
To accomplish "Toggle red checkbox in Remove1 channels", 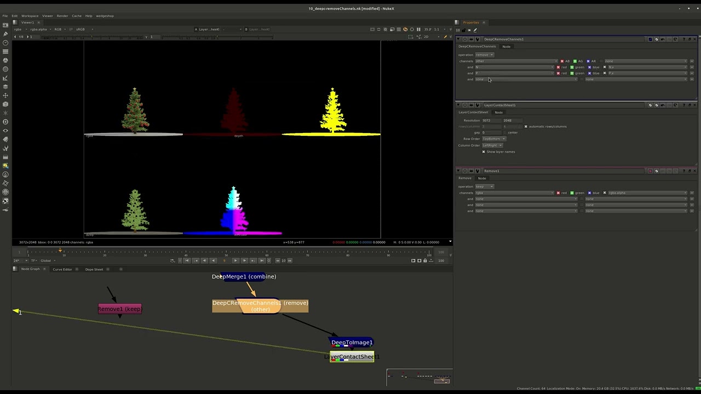I will (558, 193).
